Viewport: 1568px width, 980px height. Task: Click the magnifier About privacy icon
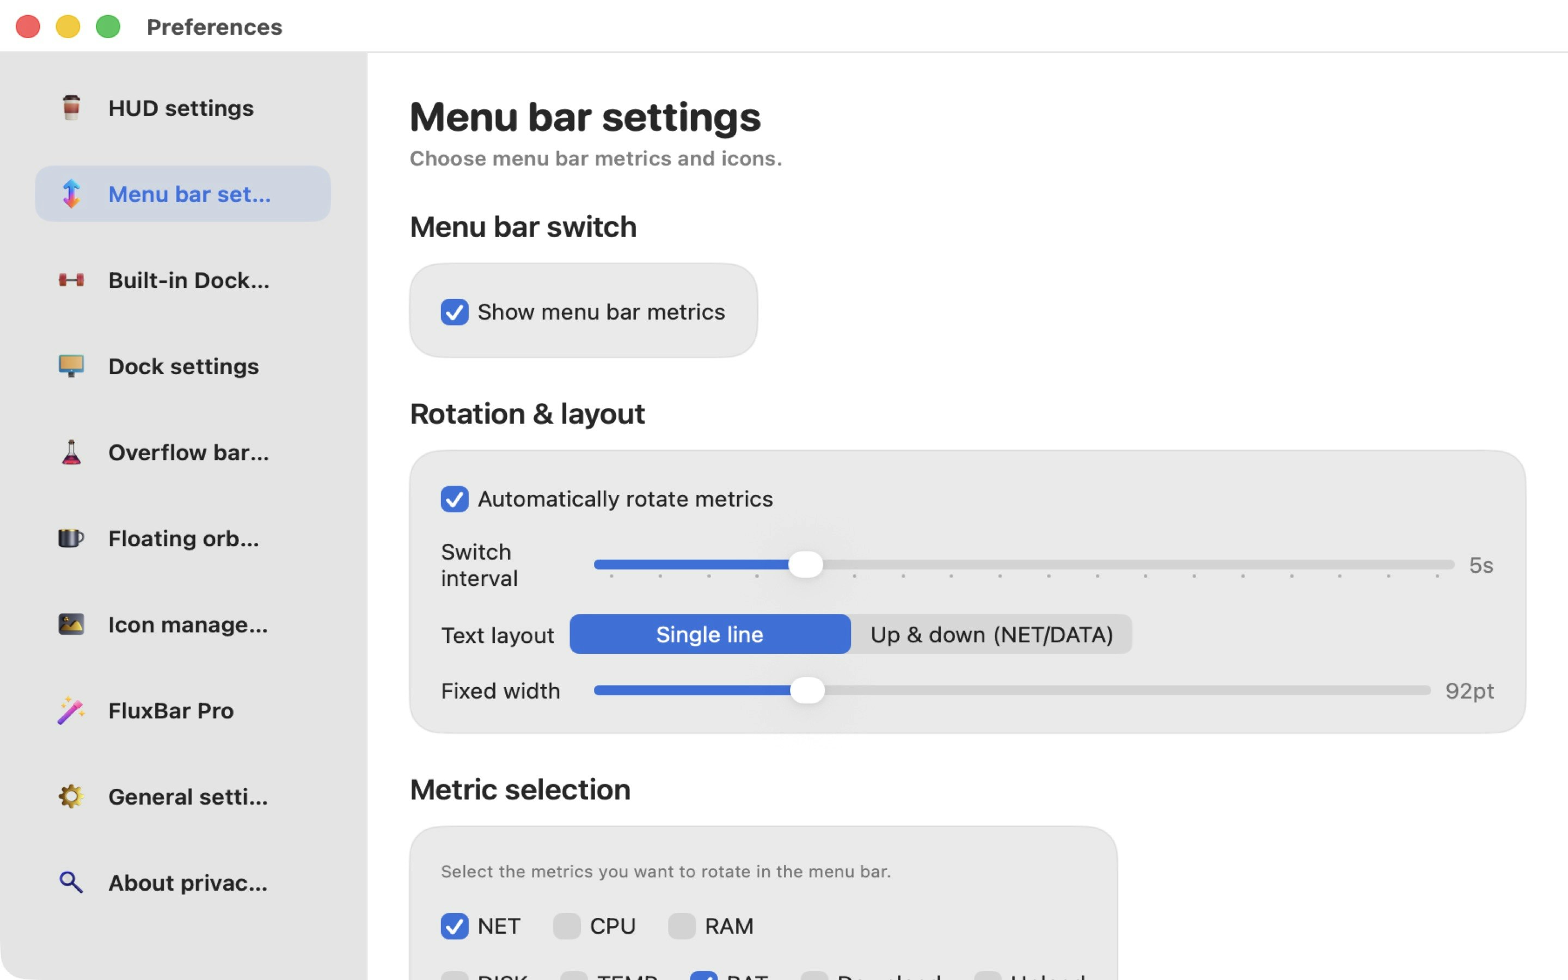(71, 883)
